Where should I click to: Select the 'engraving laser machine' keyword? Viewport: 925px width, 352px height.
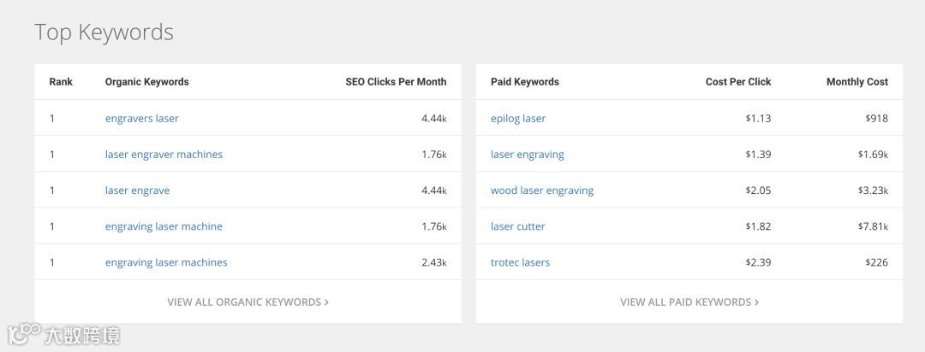point(164,226)
